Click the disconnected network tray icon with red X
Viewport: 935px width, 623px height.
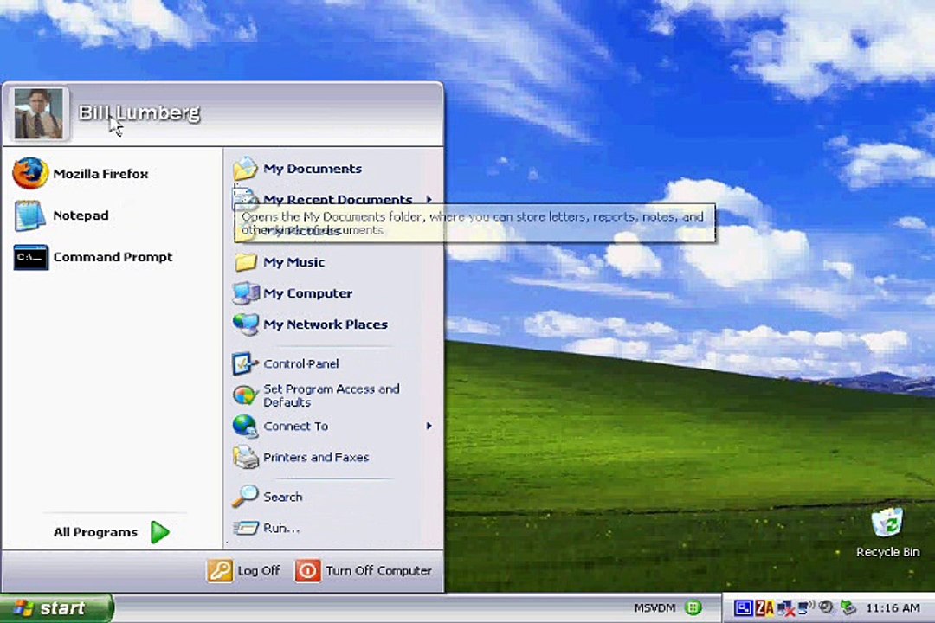pyautogui.click(x=785, y=608)
